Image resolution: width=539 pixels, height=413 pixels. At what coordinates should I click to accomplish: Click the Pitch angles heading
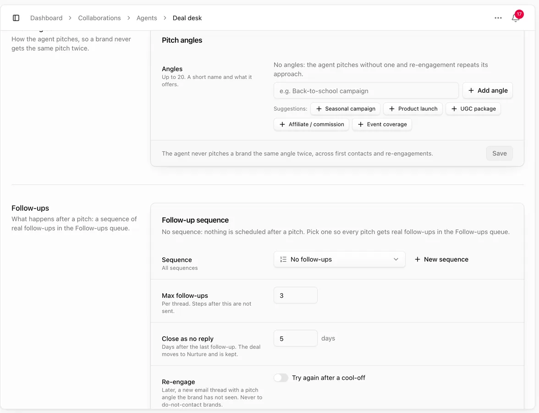[182, 40]
